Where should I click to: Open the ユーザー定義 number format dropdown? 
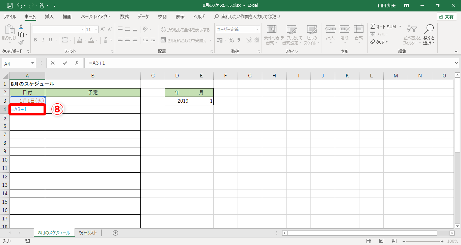[258, 29]
